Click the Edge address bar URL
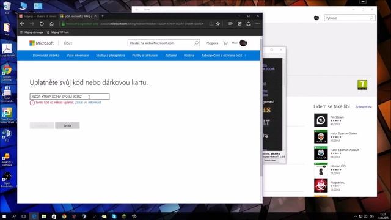 click(x=152, y=24)
